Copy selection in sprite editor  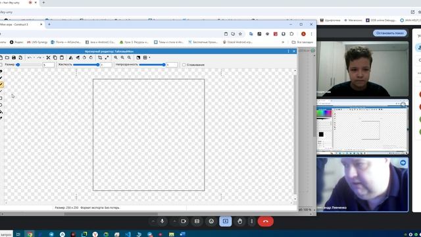pyautogui.click(x=55, y=57)
